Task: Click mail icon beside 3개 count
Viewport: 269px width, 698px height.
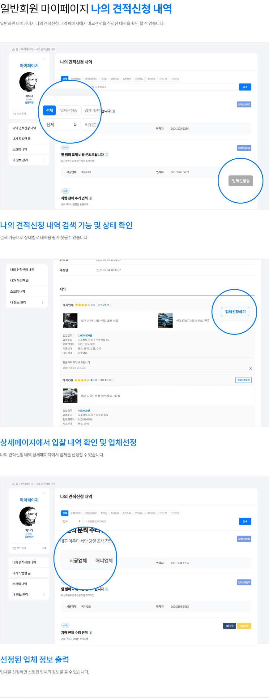Action: coord(14,548)
